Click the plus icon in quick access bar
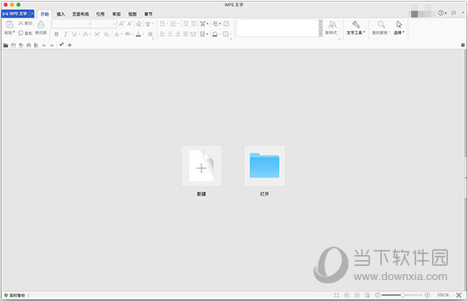Viewport: 468px width, 301px height. point(69,45)
